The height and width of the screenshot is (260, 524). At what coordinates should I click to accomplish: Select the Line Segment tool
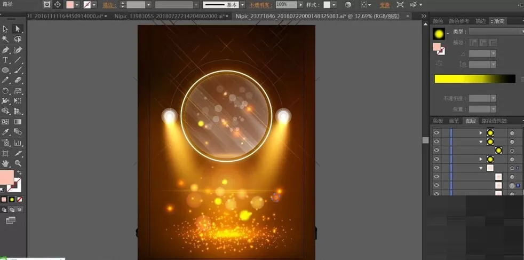coord(18,60)
